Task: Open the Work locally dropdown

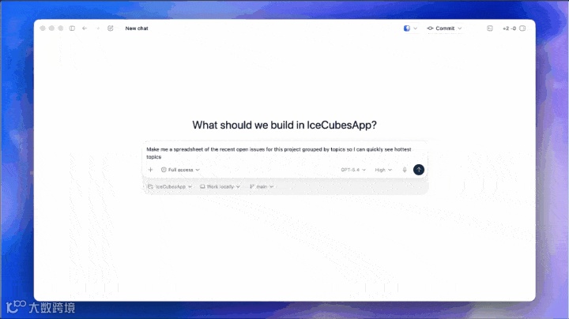Action: tap(220, 186)
